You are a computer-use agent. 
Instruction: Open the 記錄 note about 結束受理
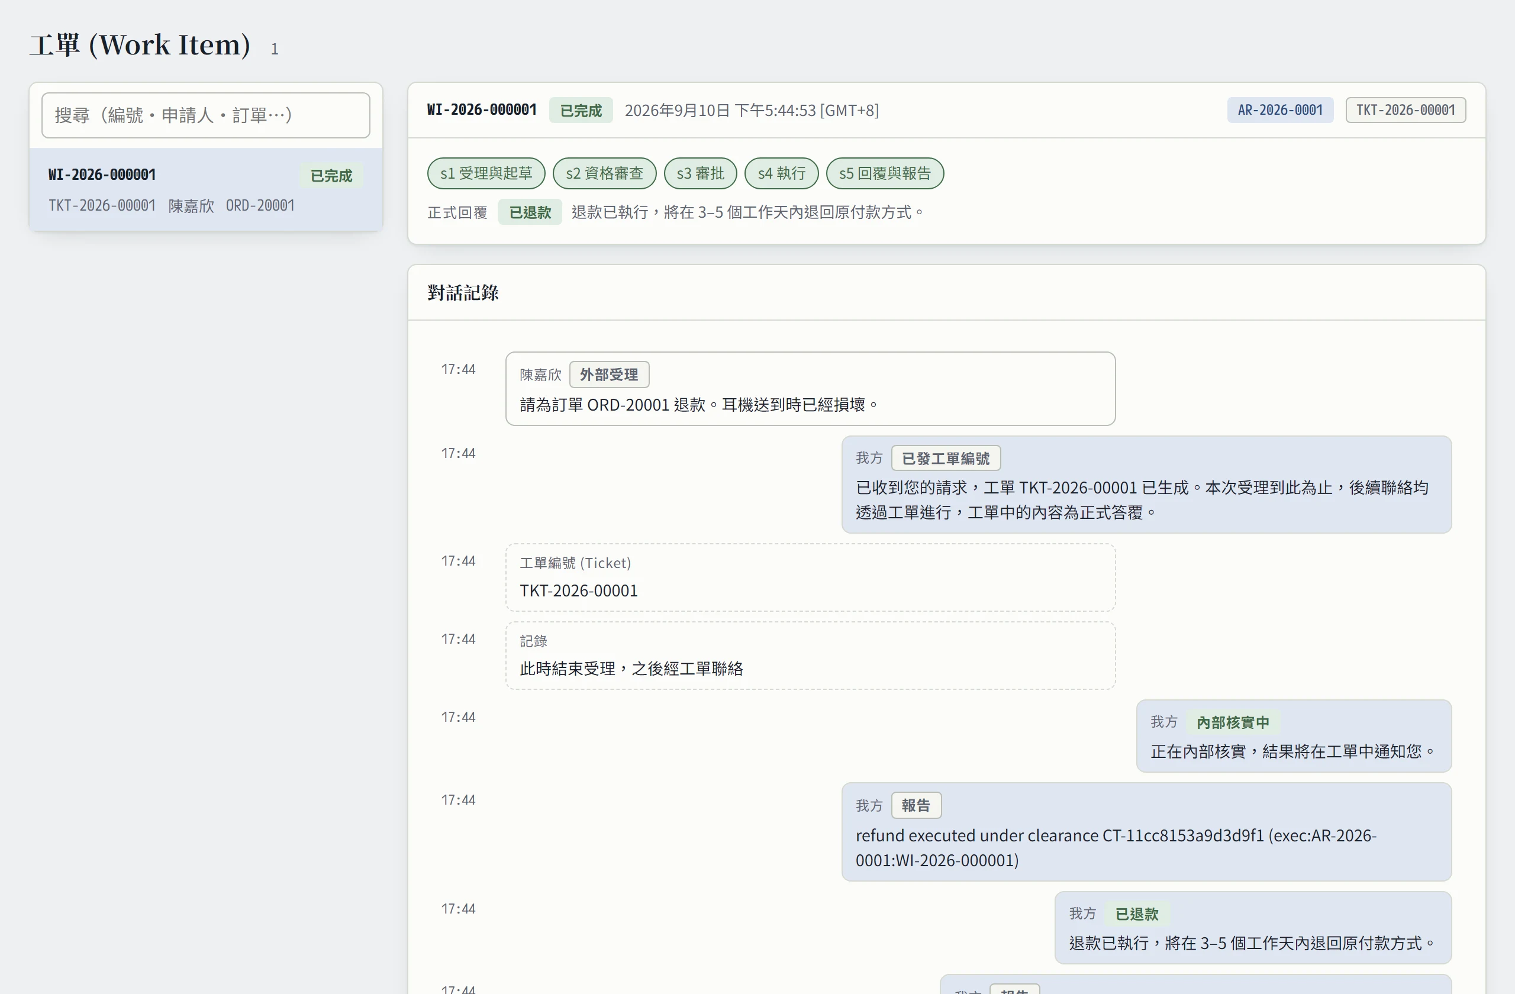pos(810,656)
